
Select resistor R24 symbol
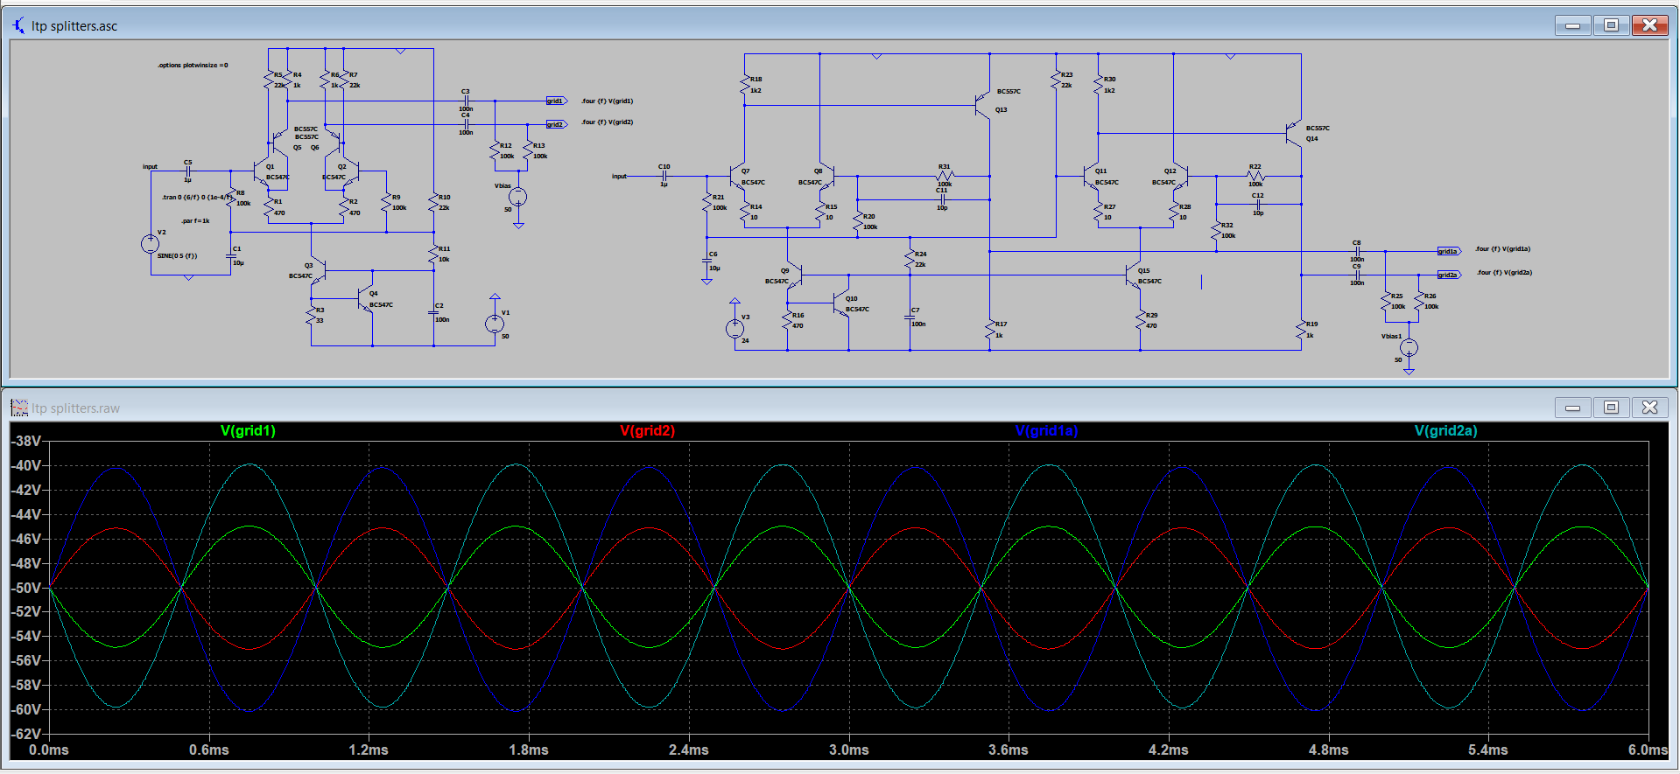[x=910, y=259]
